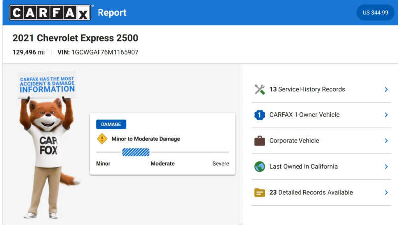This screenshot has height=225, width=398.
Task: Expand the Detailed Records Available chevron
Action: [x=386, y=193]
